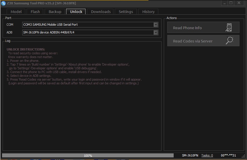247x160 pixels.
Task: Open the Model tab
Action: pyautogui.click(x=16, y=12)
